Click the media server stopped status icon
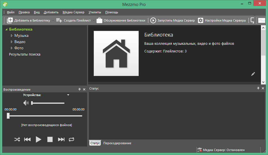The image size is (268, 155). (199, 150)
